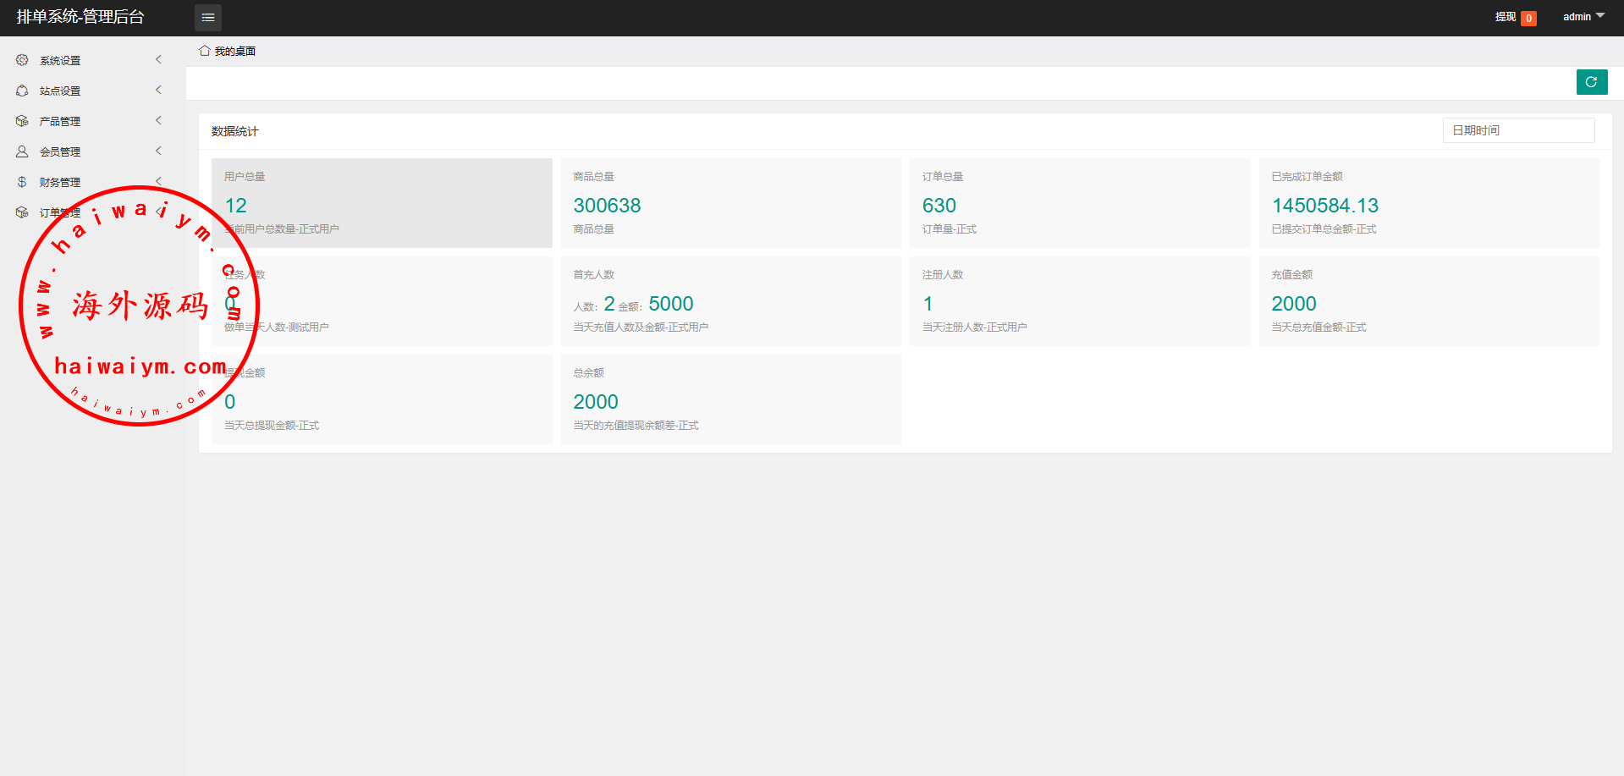
Task: Click the 会员管理 user icon
Action: tap(22, 151)
